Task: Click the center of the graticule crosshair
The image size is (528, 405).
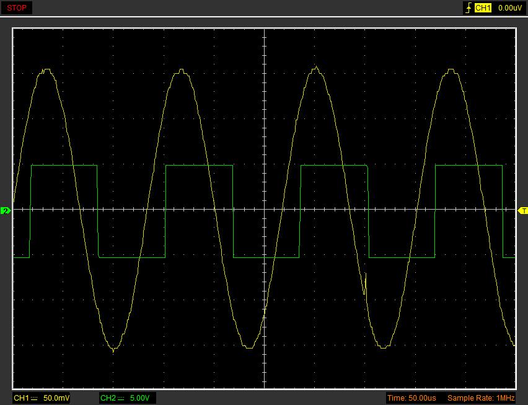Action: [x=265, y=210]
